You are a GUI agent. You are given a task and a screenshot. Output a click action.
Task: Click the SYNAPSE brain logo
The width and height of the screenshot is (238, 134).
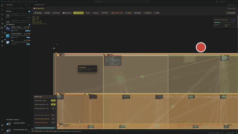coord(34,8)
